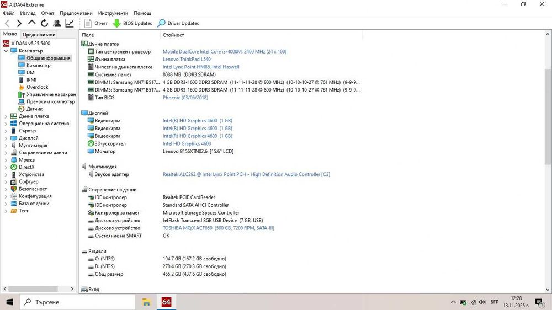The width and height of the screenshot is (552, 310).
Task: Open Управление на захранването tree item
Action: (x=47, y=94)
